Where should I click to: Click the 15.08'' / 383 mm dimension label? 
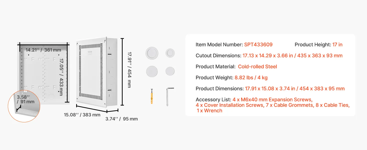pos(82,115)
